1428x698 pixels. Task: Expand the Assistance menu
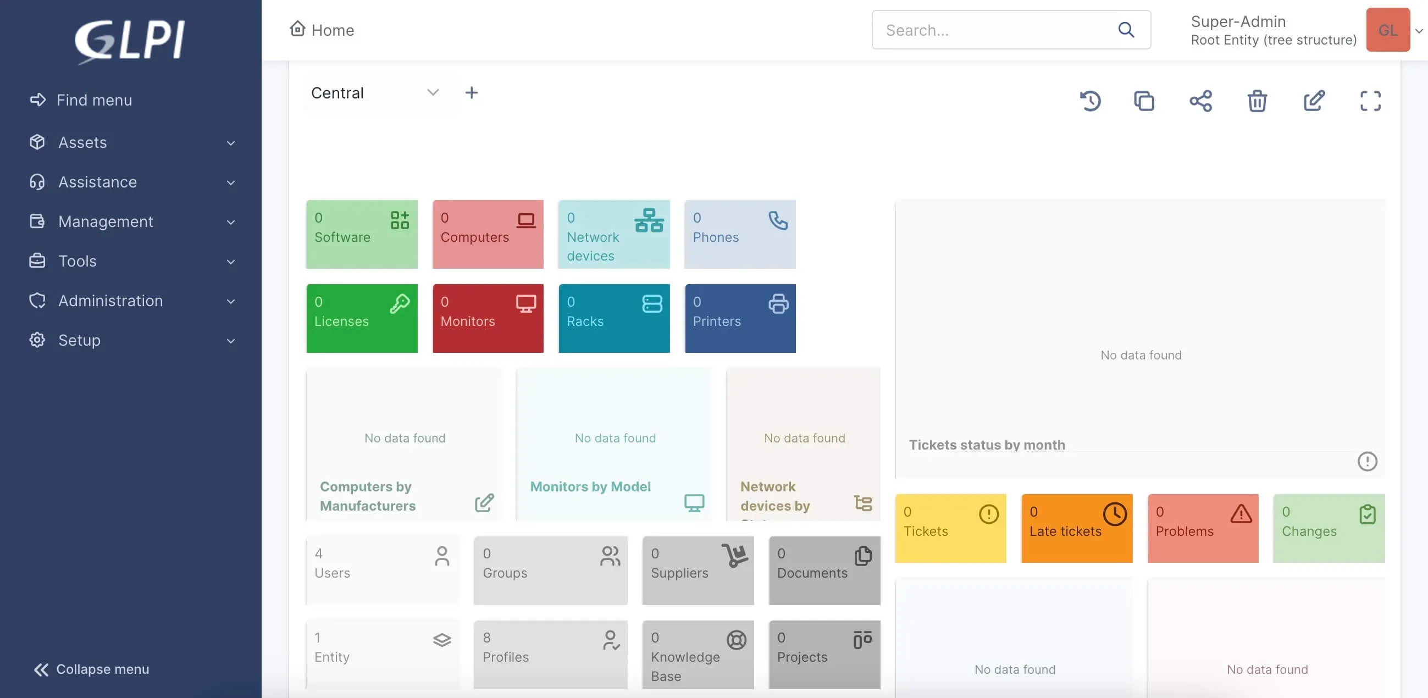(x=131, y=182)
